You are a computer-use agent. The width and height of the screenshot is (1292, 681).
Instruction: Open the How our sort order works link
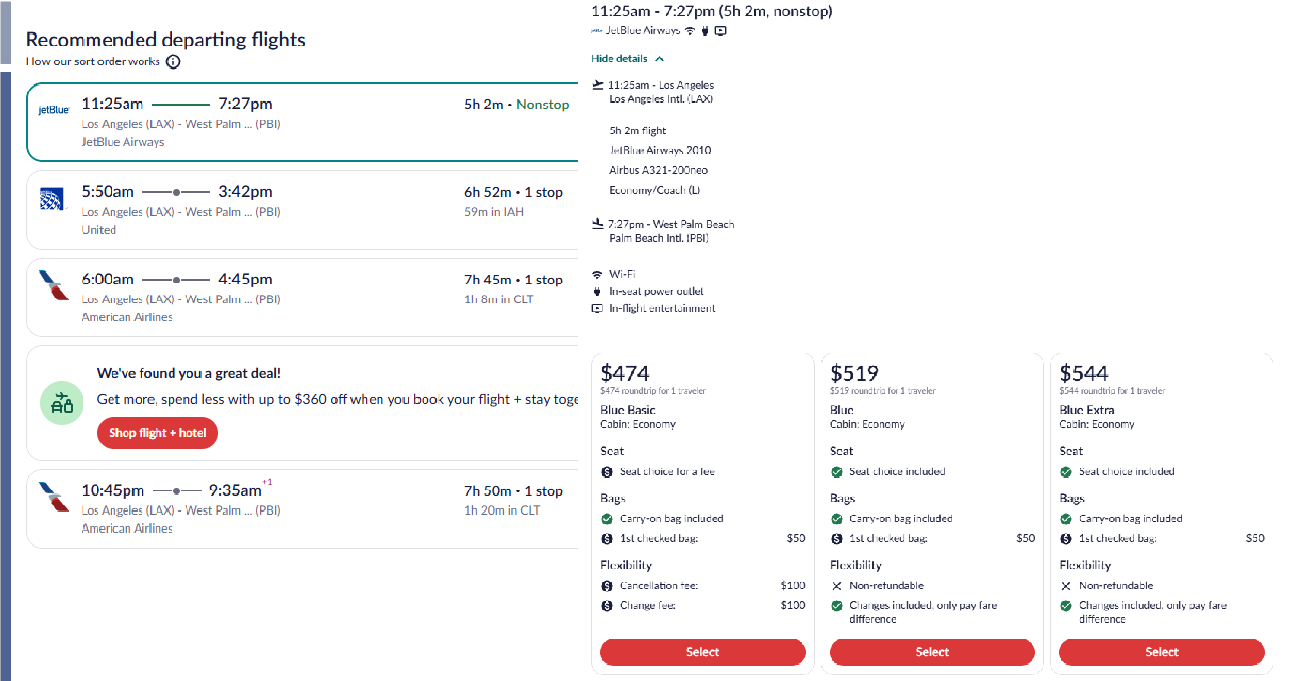point(93,61)
